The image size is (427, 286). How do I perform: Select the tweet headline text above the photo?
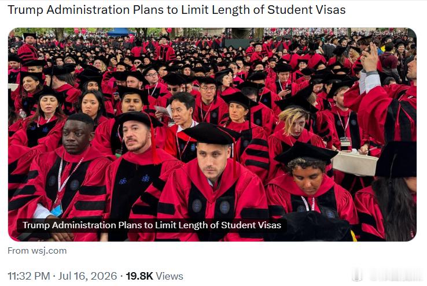176,10
